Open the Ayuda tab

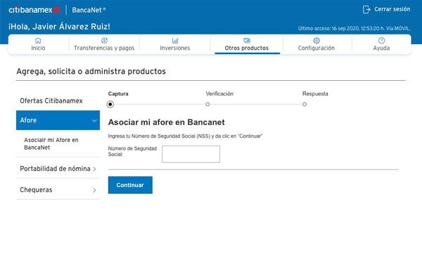click(381, 44)
